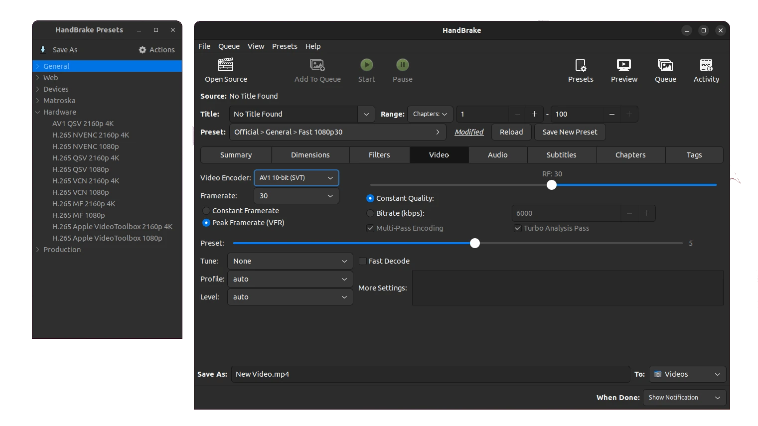Expand the Production preset category
This screenshot has height=426, width=758.
tap(38, 250)
